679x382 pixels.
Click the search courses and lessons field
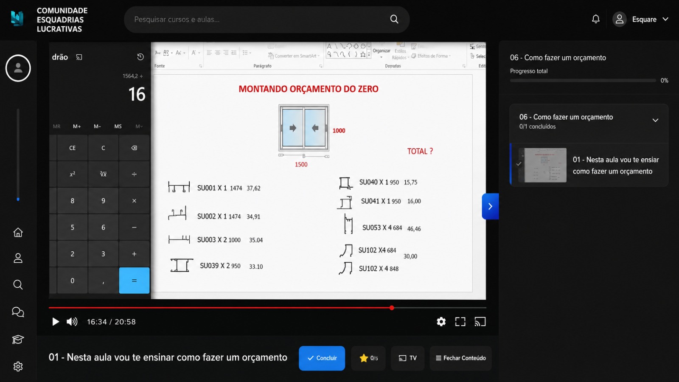267,19
